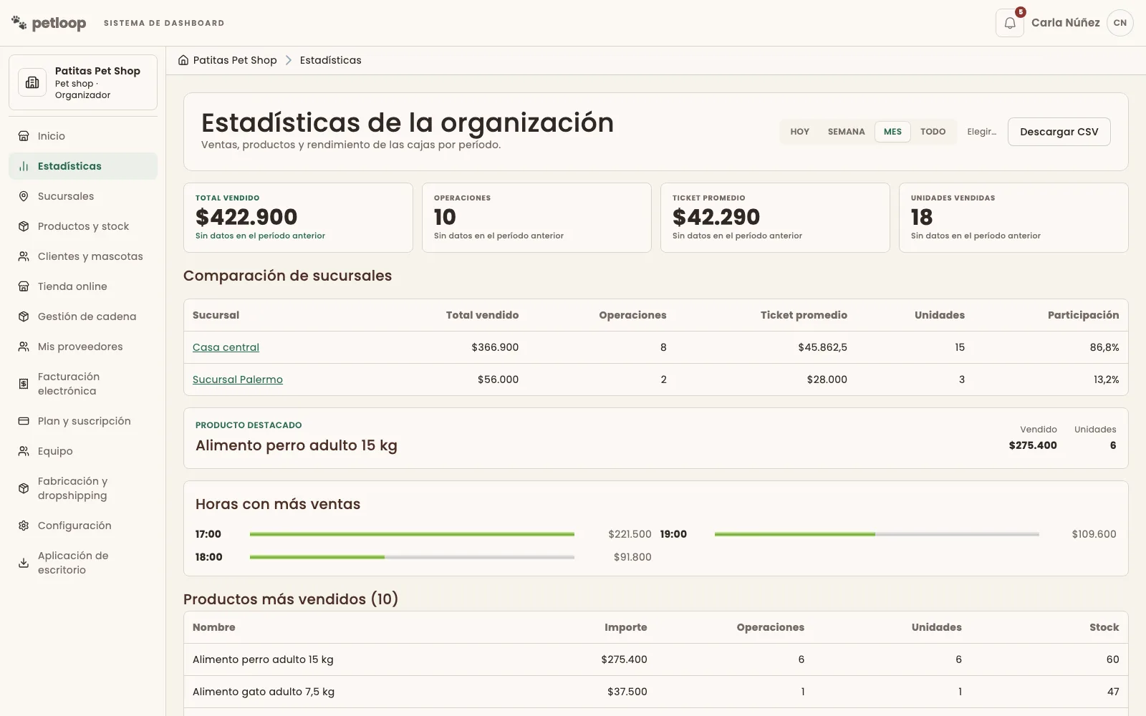
Task: Navigate to Tienda online
Action: click(x=83, y=286)
